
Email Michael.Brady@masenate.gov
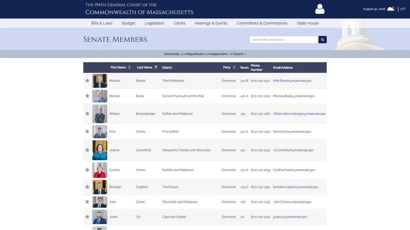294,96
